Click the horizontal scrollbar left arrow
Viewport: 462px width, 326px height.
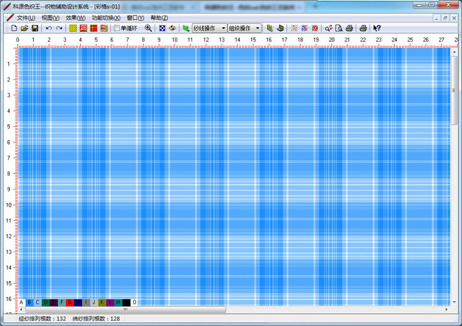(21, 309)
